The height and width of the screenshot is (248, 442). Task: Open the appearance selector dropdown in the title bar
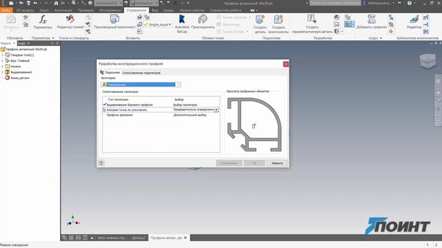point(144,3)
